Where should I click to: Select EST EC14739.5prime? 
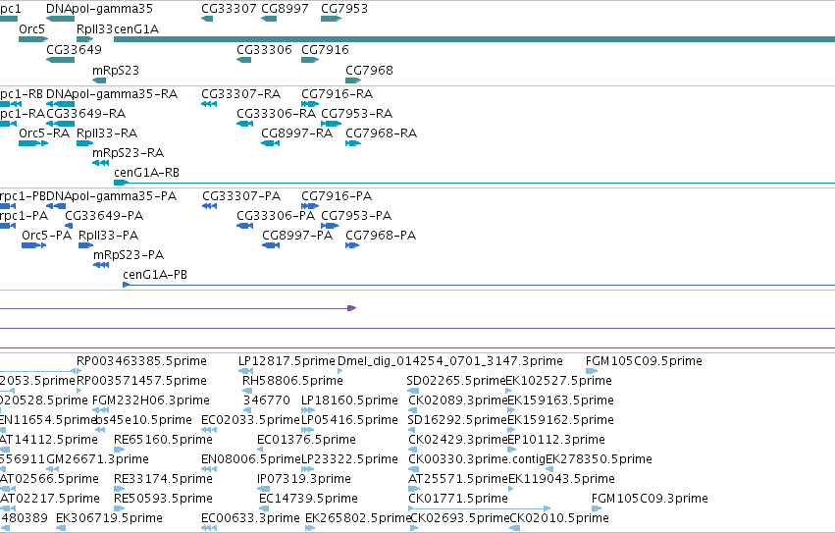point(308,499)
